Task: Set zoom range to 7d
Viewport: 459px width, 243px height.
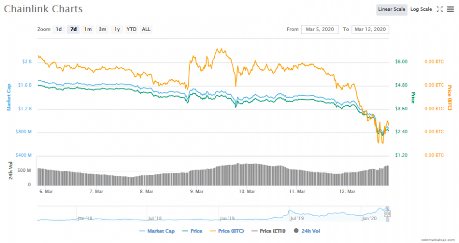Action: pyautogui.click(x=73, y=29)
